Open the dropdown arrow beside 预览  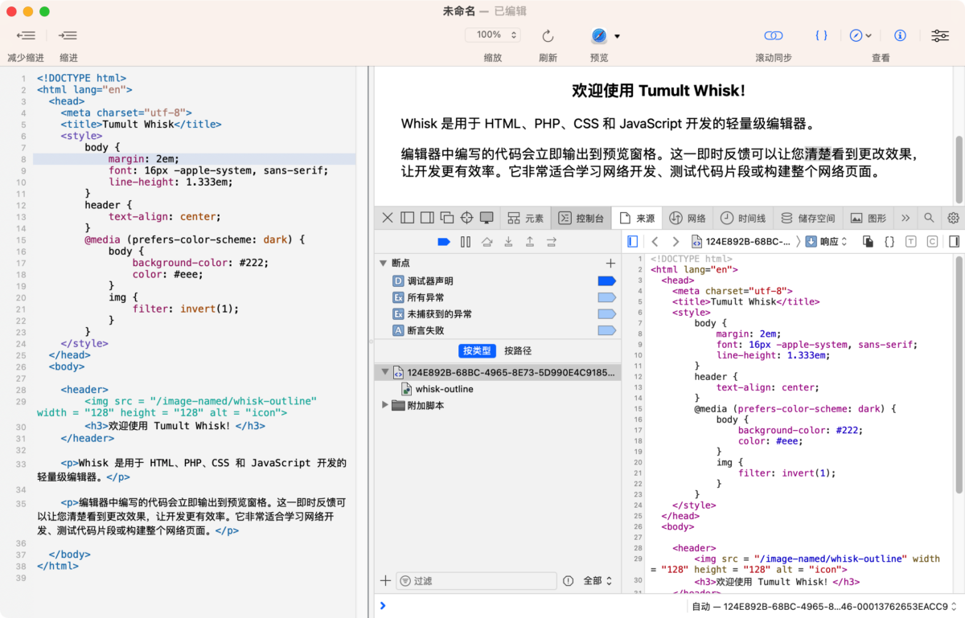(618, 36)
